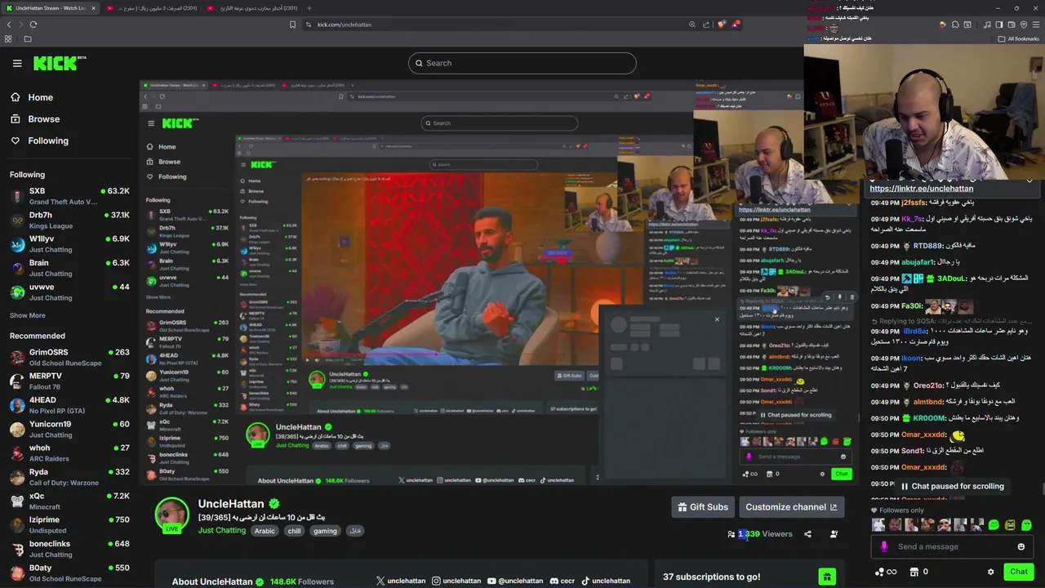Switch to the UncleHattan Stream tab

pyautogui.click(x=49, y=8)
